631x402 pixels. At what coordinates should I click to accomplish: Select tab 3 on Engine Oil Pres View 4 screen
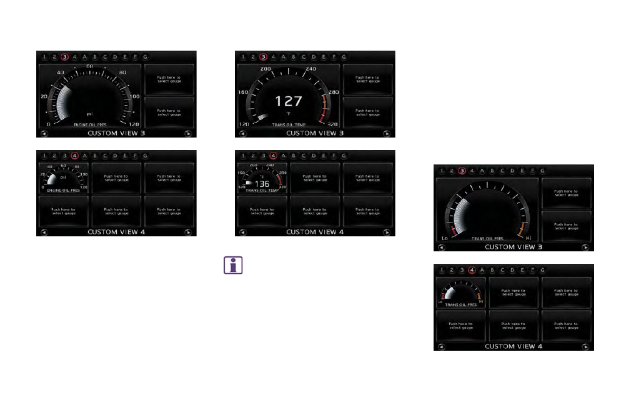(64, 156)
